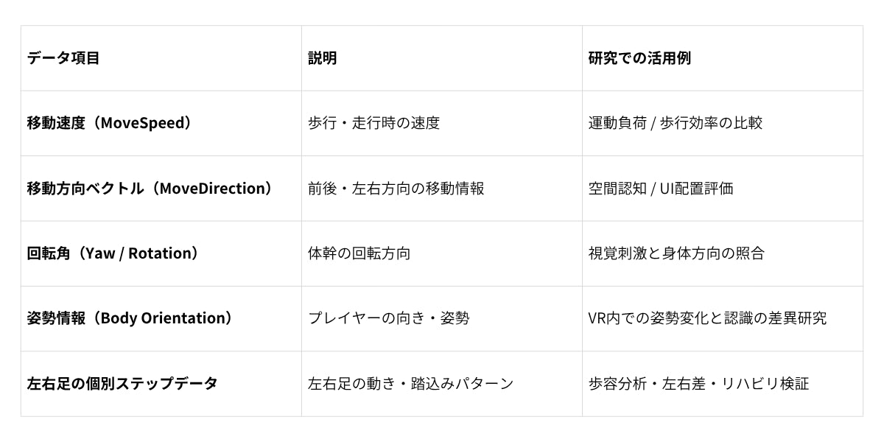Click the VR内での姿勢変化と認識の差異研究 cell
884x442 pixels.
coord(707,318)
